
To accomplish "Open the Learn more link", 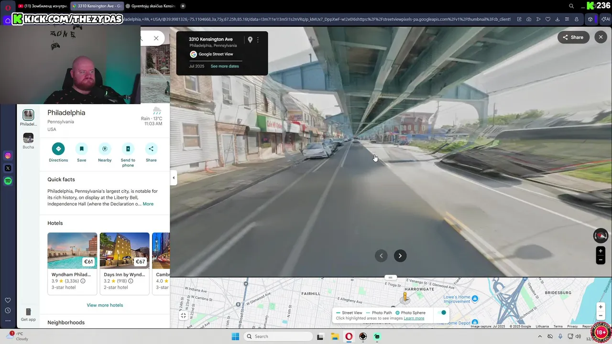I will [x=414, y=318].
